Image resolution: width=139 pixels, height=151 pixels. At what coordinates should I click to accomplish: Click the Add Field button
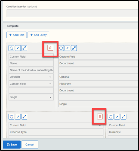point(17,35)
